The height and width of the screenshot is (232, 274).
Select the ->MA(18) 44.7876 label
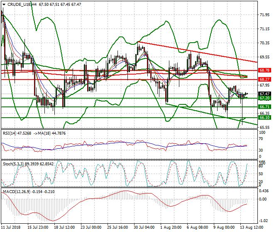[x=49, y=133]
